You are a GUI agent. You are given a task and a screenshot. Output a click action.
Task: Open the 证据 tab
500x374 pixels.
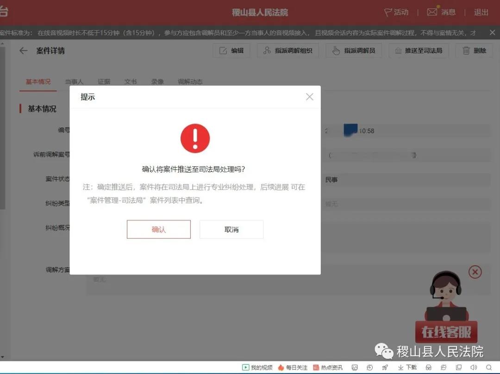[104, 82]
